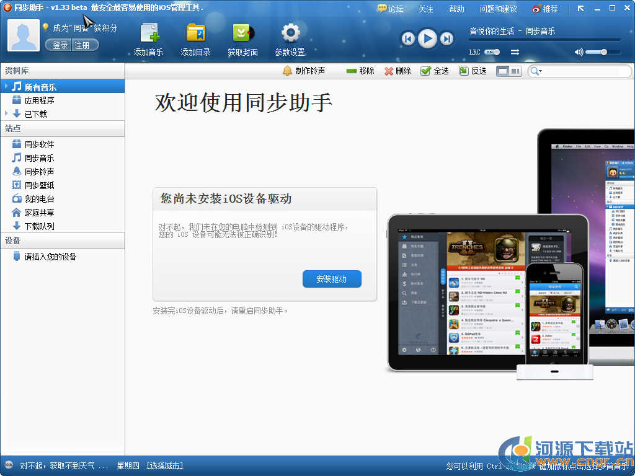Click the '星期四' weekday status text
Viewport: 635px width, 476px height.
[x=128, y=466]
